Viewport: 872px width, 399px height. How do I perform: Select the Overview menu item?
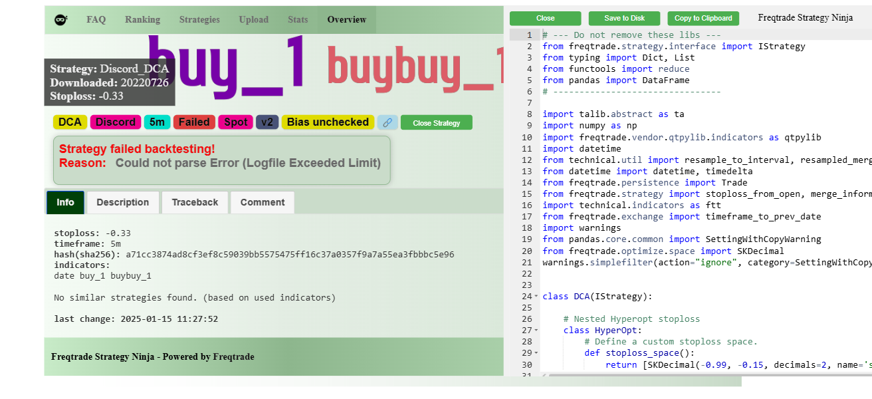pyautogui.click(x=346, y=20)
